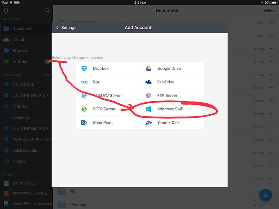Choose FTP Server option
The image size is (279, 209).
coord(172,95)
